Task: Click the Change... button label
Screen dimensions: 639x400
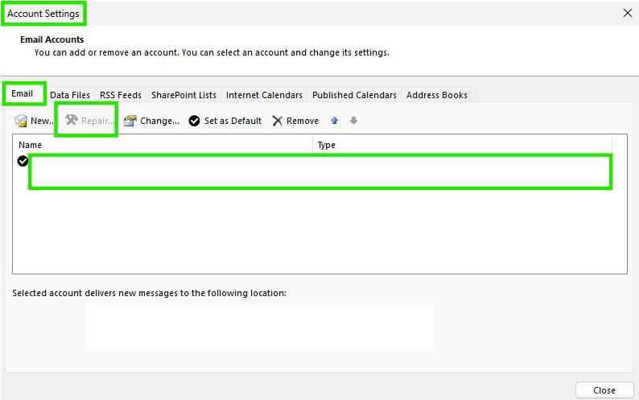Action: [x=159, y=121]
